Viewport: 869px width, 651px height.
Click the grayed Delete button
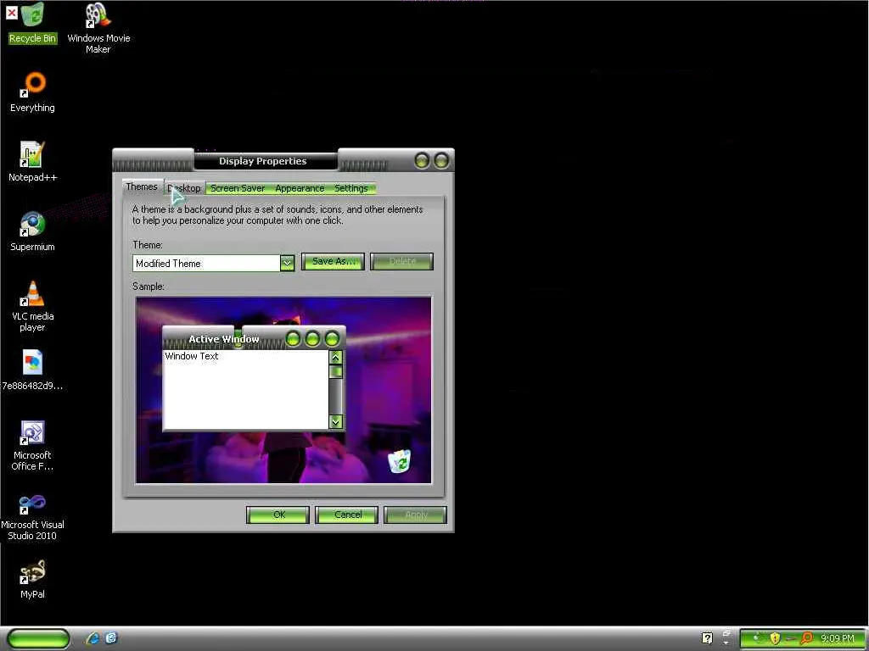401,262
